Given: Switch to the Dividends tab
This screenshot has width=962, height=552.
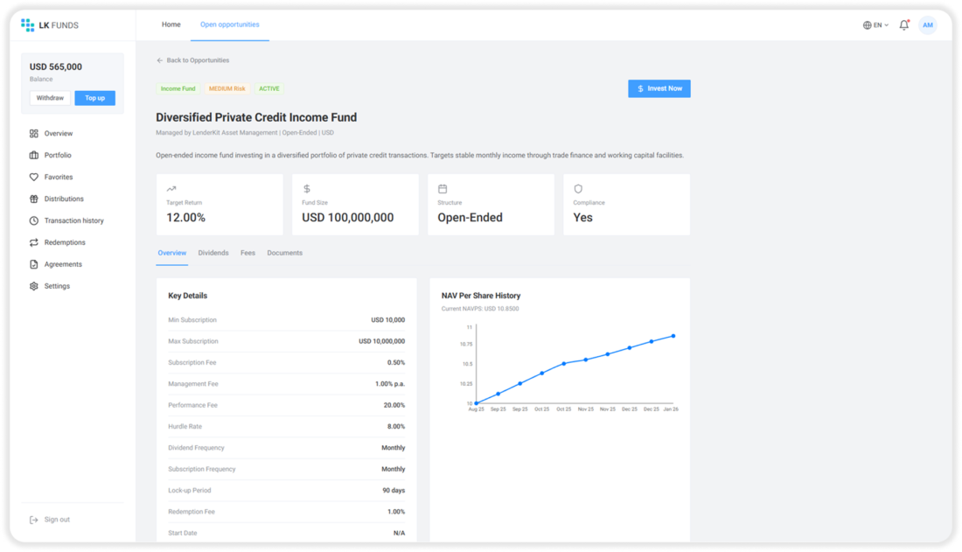Looking at the screenshot, I should [x=213, y=253].
